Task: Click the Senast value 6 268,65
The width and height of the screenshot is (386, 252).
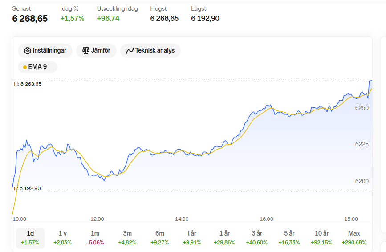Action: [30, 19]
